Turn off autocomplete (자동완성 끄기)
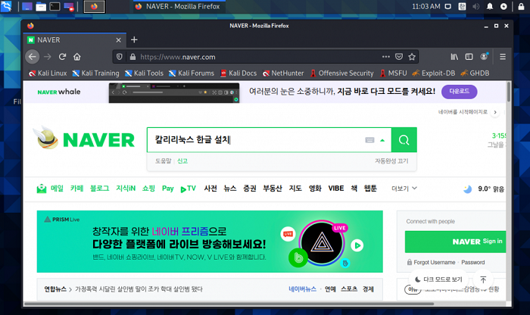This screenshot has width=530, height=315. pyautogui.click(x=391, y=161)
